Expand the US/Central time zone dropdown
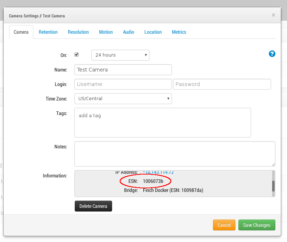The height and width of the screenshot is (242, 287). coord(123,99)
